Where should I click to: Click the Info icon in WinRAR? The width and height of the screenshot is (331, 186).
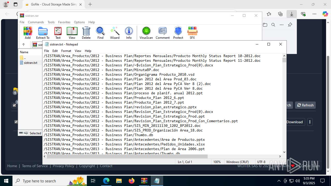pos(129,33)
